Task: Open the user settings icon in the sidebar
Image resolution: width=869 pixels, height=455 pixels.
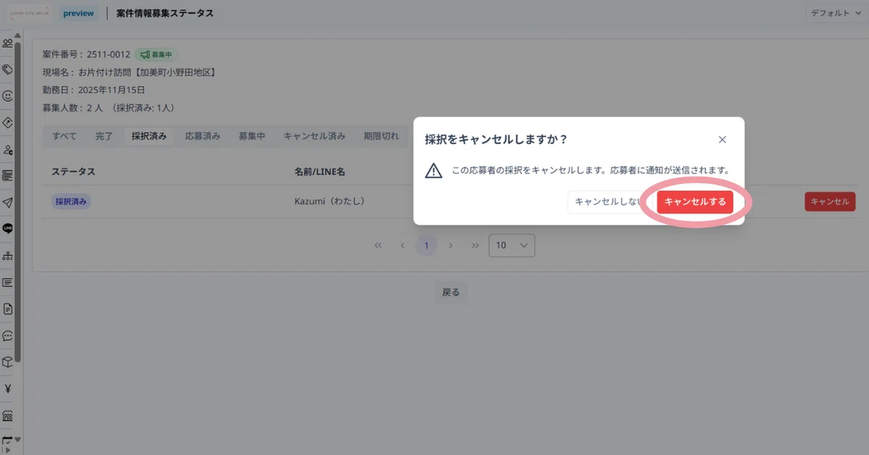Action: [x=8, y=149]
